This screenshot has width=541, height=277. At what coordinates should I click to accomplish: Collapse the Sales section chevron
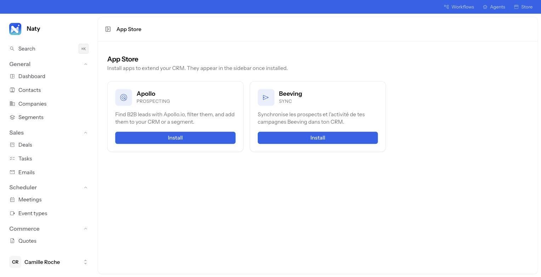85,133
